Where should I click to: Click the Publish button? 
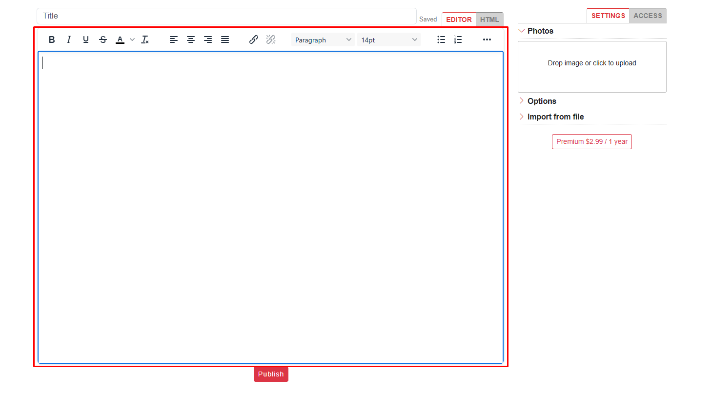[x=271, y=374]
